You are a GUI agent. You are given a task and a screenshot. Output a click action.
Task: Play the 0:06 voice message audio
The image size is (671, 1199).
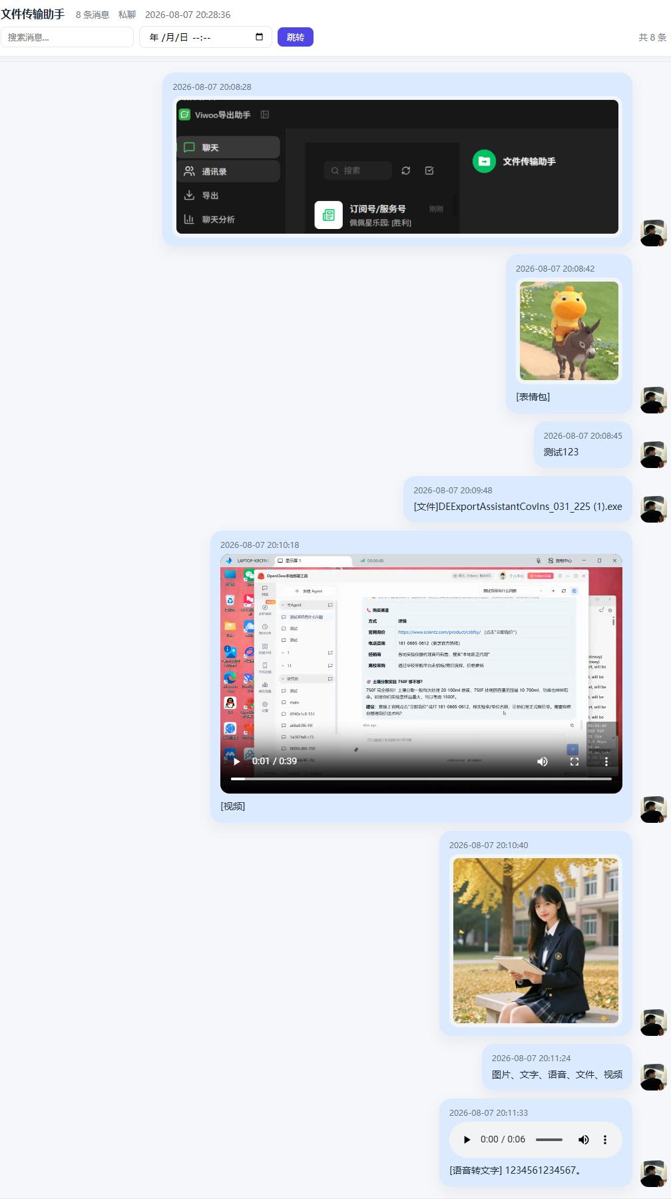467,1139
